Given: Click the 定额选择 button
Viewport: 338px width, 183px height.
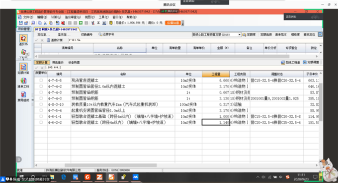Looking at the screenshot, I should (x=266, y=34).
